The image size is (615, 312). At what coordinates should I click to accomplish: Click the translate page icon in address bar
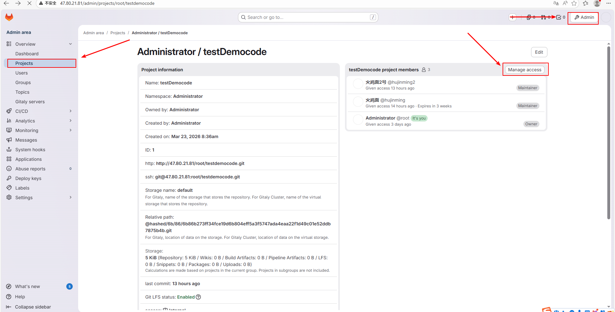point(556,3)
